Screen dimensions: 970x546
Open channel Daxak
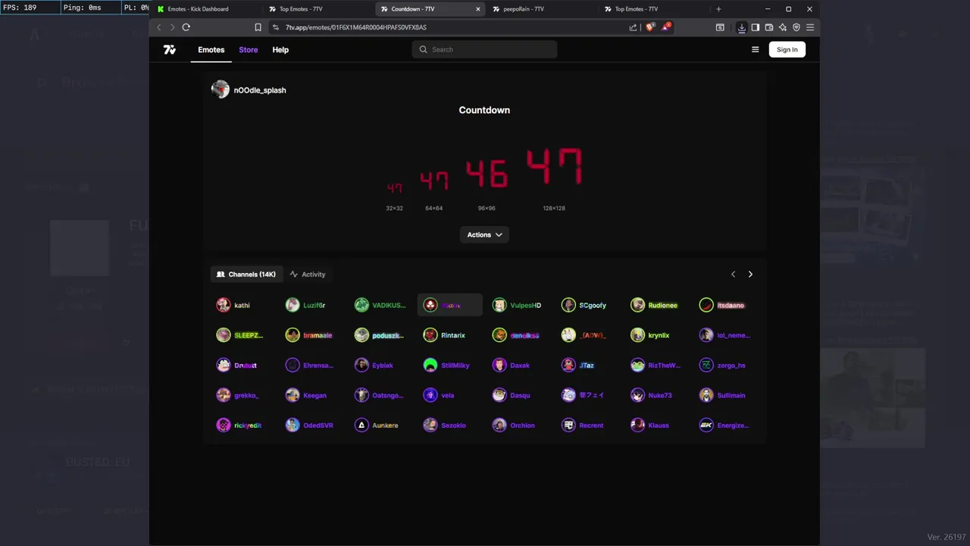[x=518, y=366]
